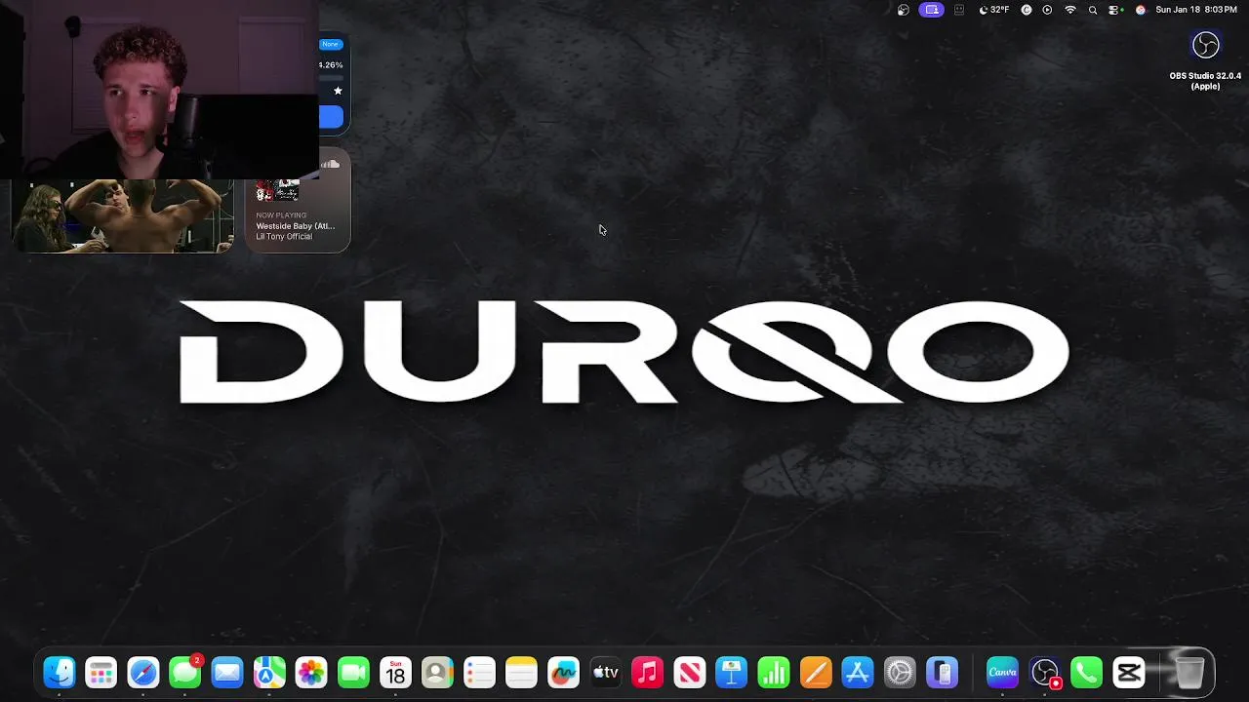The height and width of the screenshot is (702, 1249).
Task: Open Calendar showing Sun 18
Action: (395, 673)
